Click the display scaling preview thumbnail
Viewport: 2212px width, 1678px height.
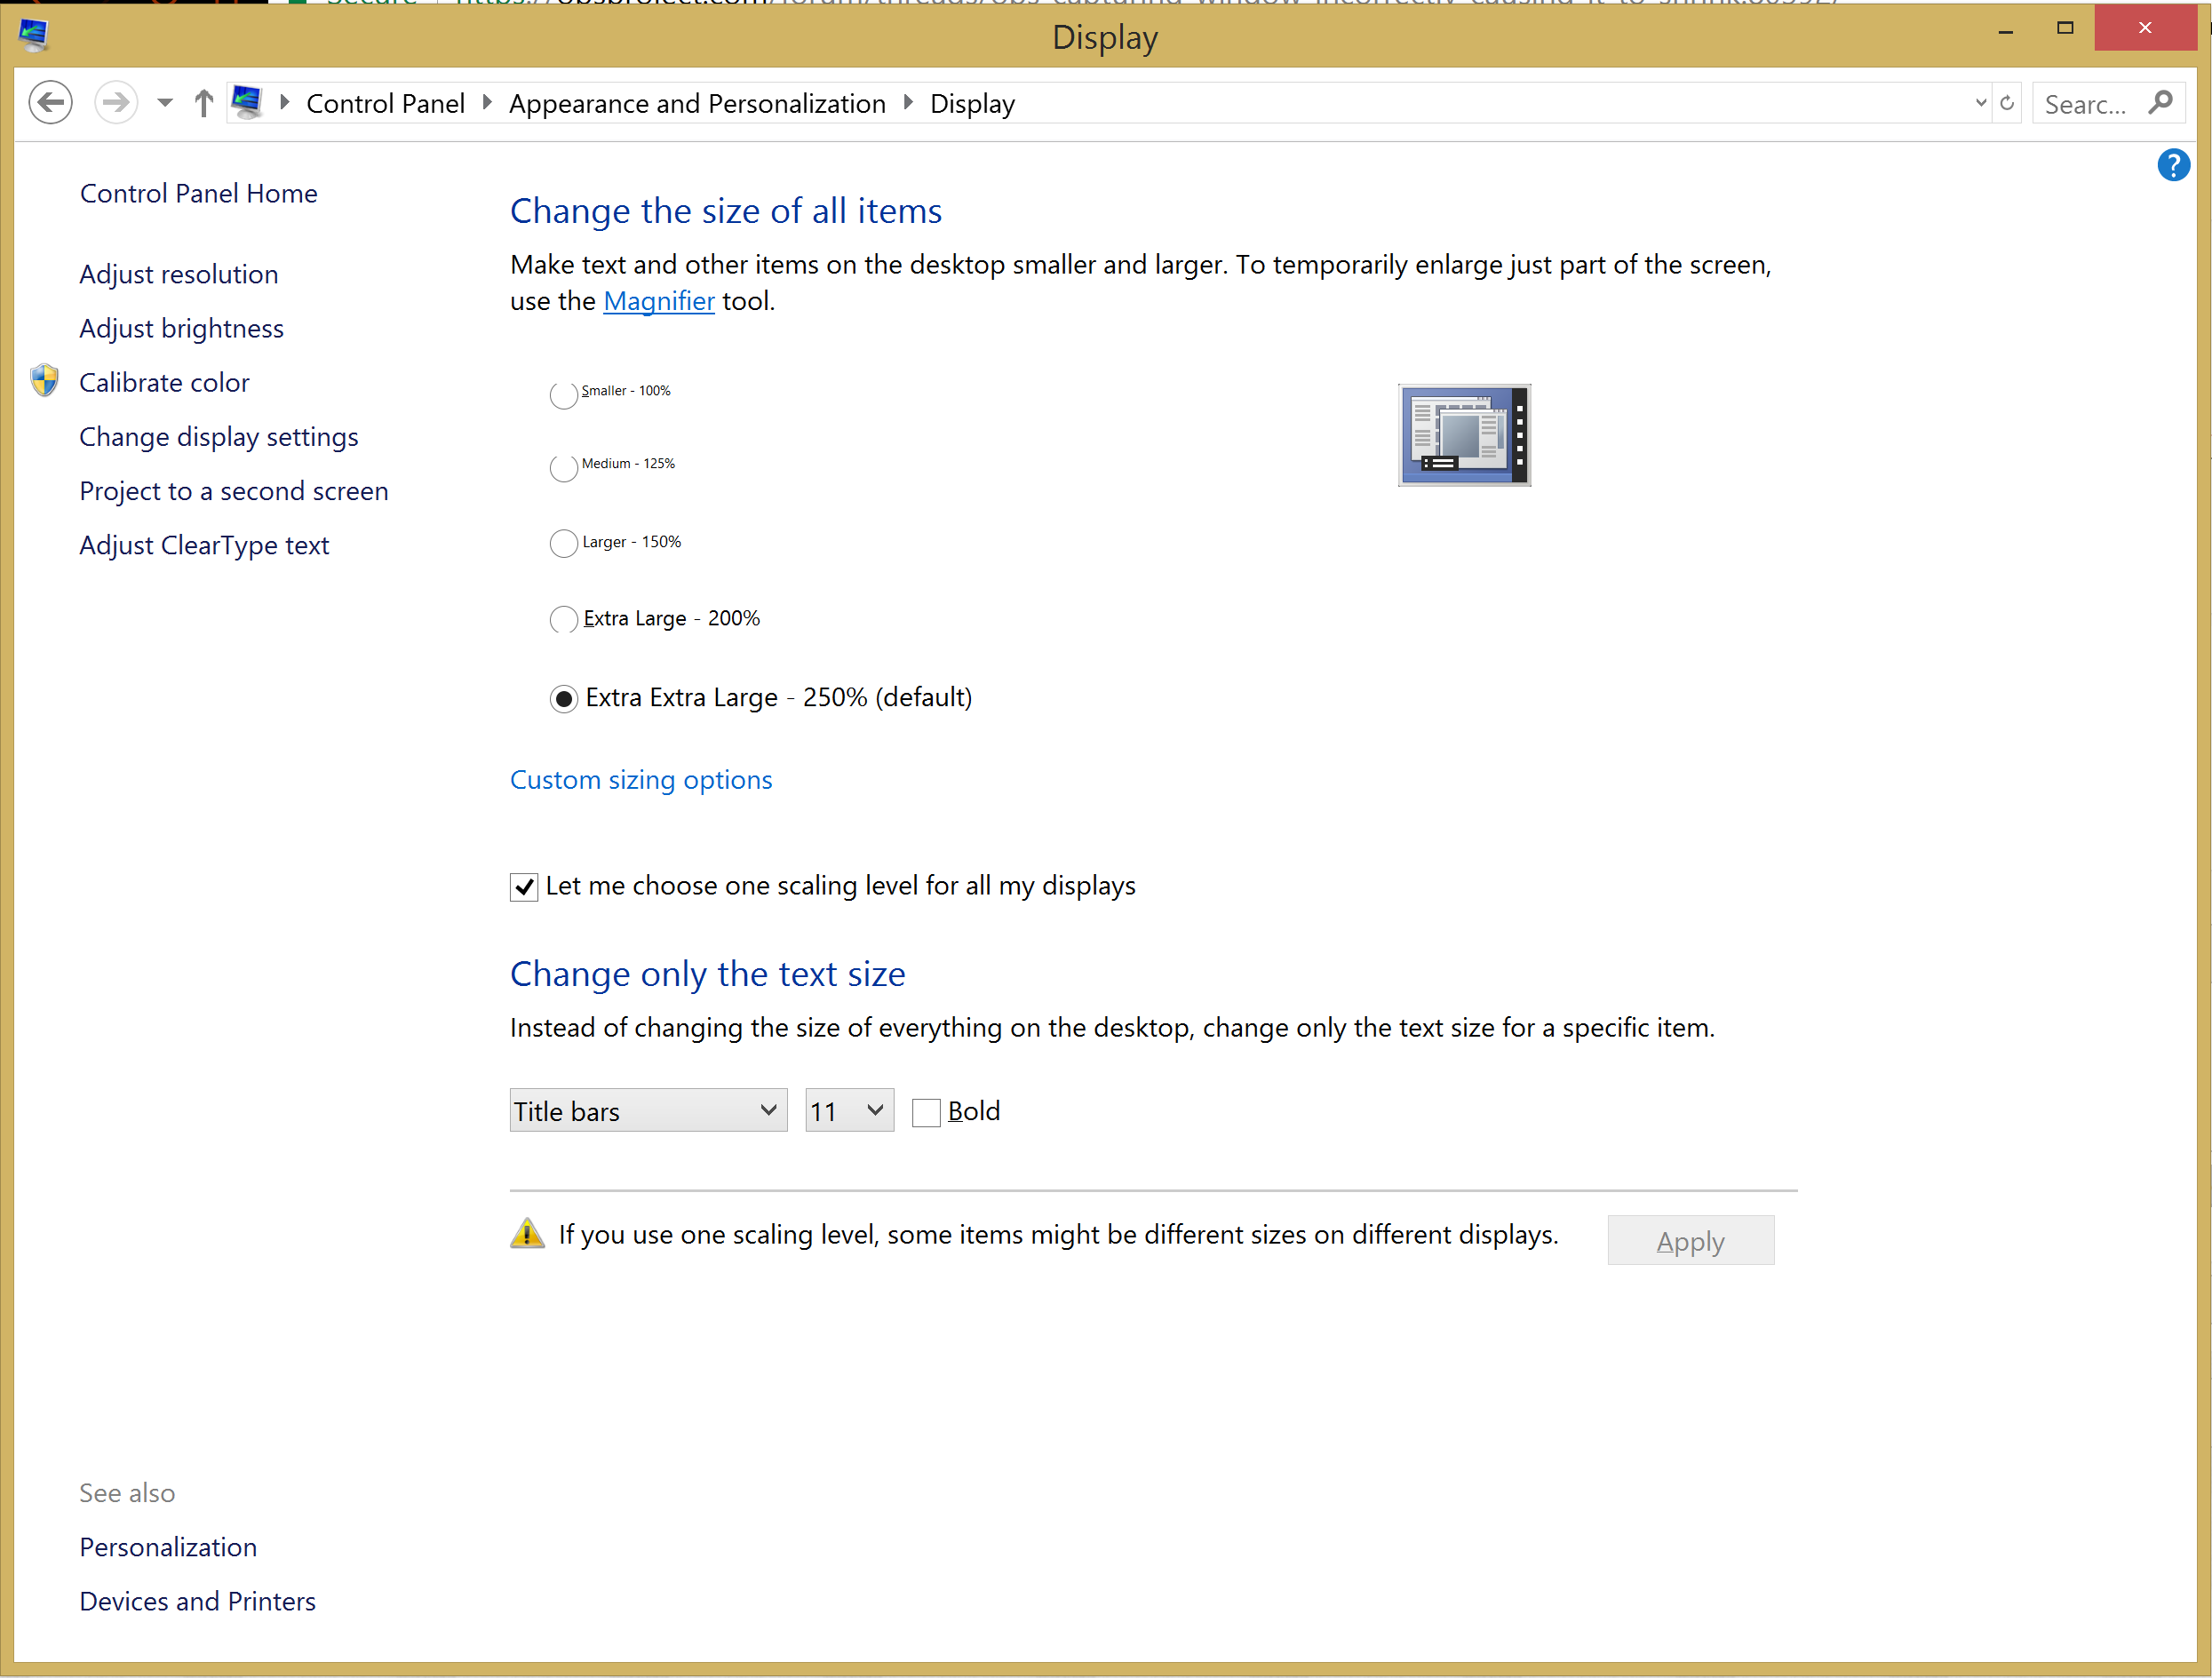[1464, 435]
